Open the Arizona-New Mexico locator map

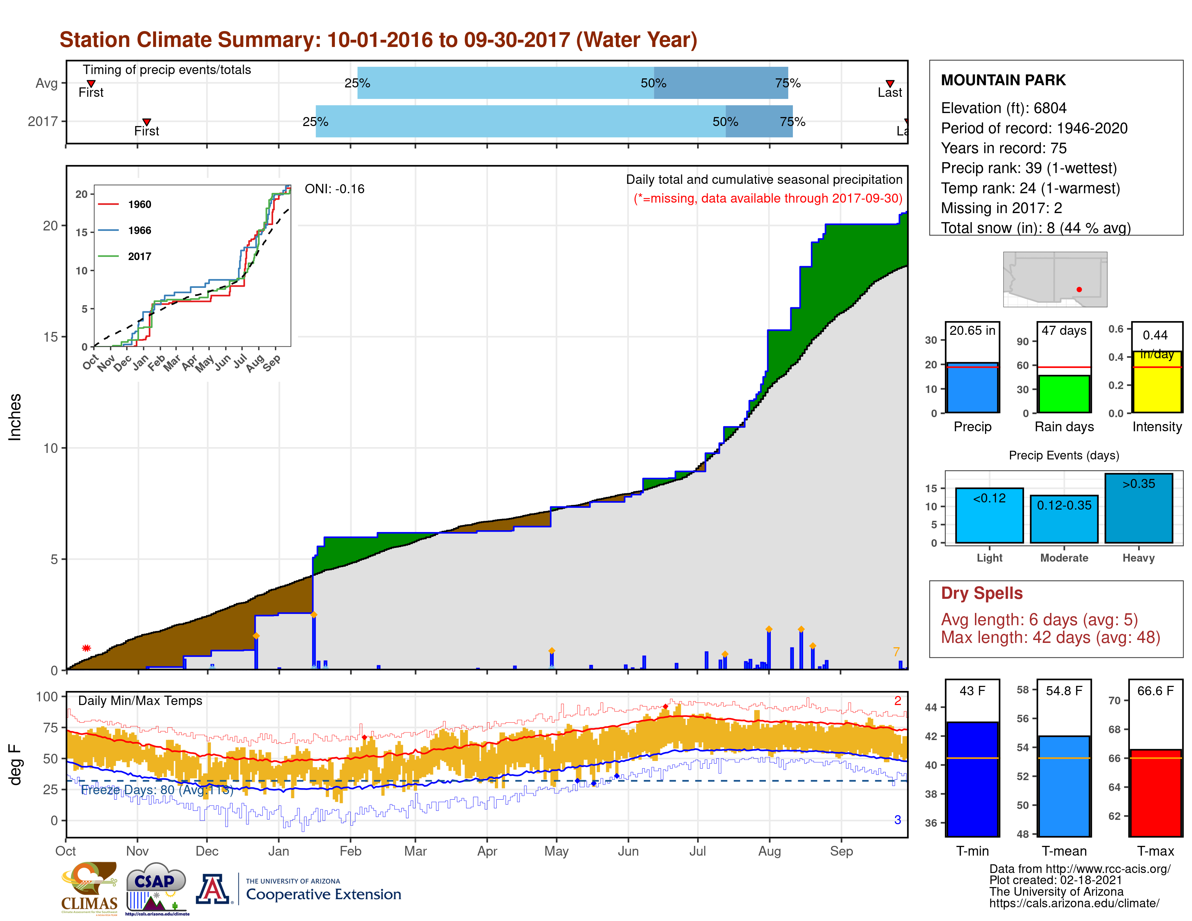1054,279
